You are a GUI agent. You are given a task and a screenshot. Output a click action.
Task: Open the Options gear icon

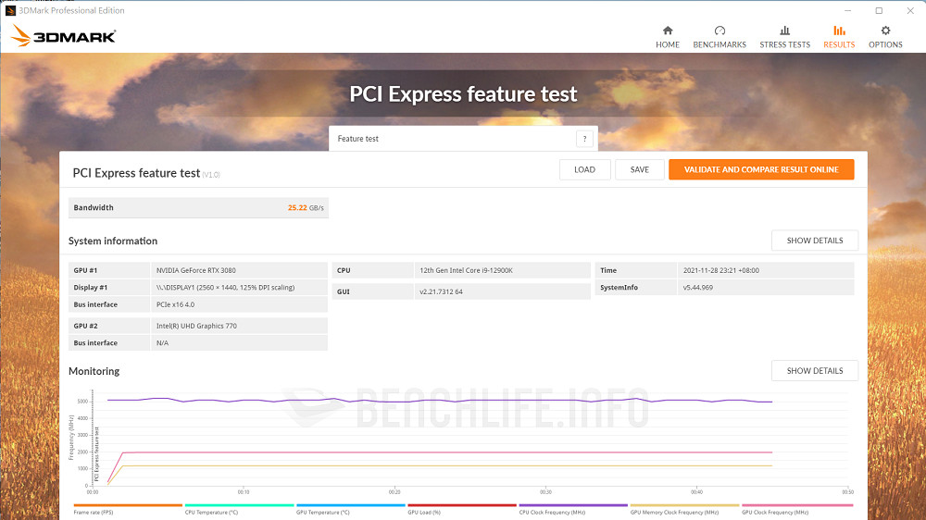coord(885,31)
